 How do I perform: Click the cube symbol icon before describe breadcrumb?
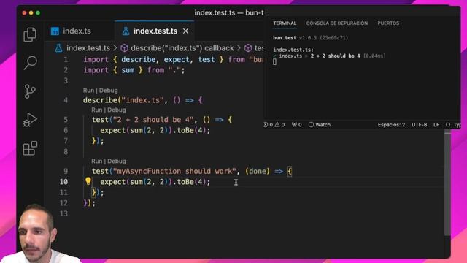pyautogui.click(x=124, y=48)
